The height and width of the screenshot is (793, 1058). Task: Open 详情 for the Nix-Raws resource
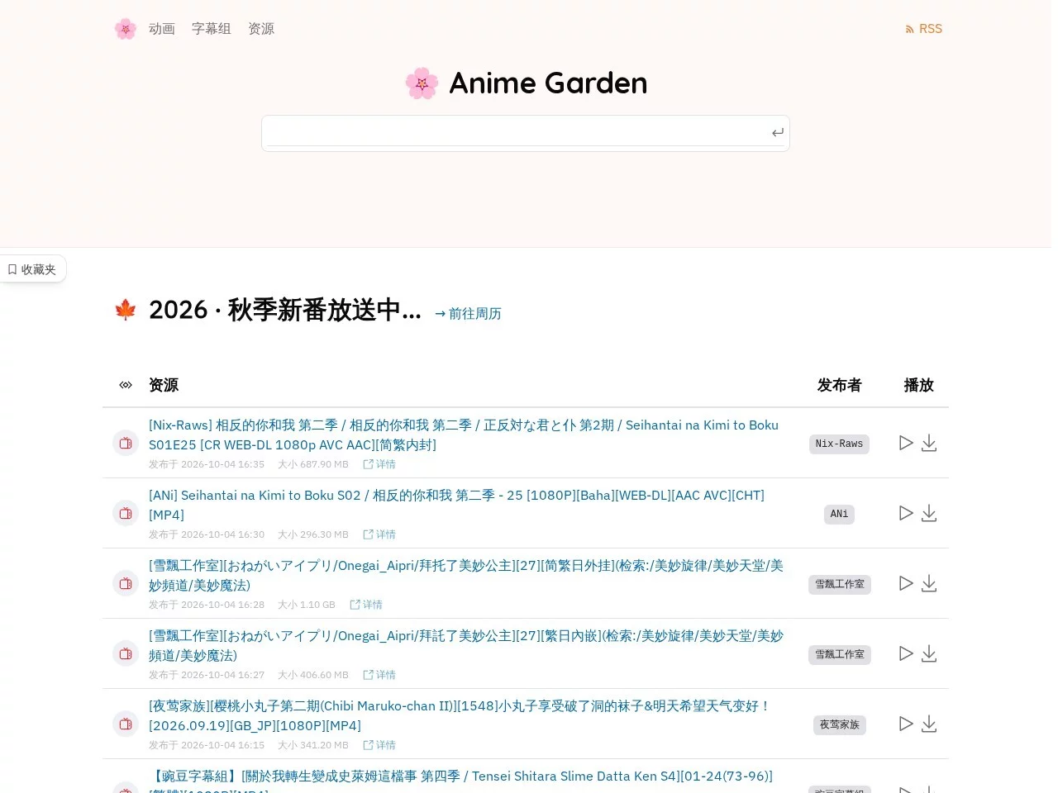point(379,464)
